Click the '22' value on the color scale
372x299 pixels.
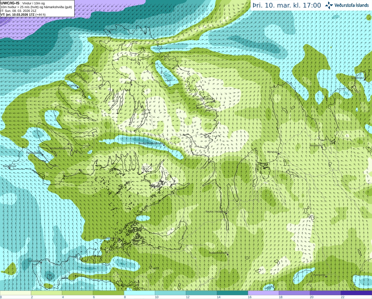[x=343, y=297]
